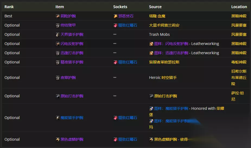Screen dimensions: 251x148
Task: Click the icon next to 阴险护腕
Action: tap(58, 16)
